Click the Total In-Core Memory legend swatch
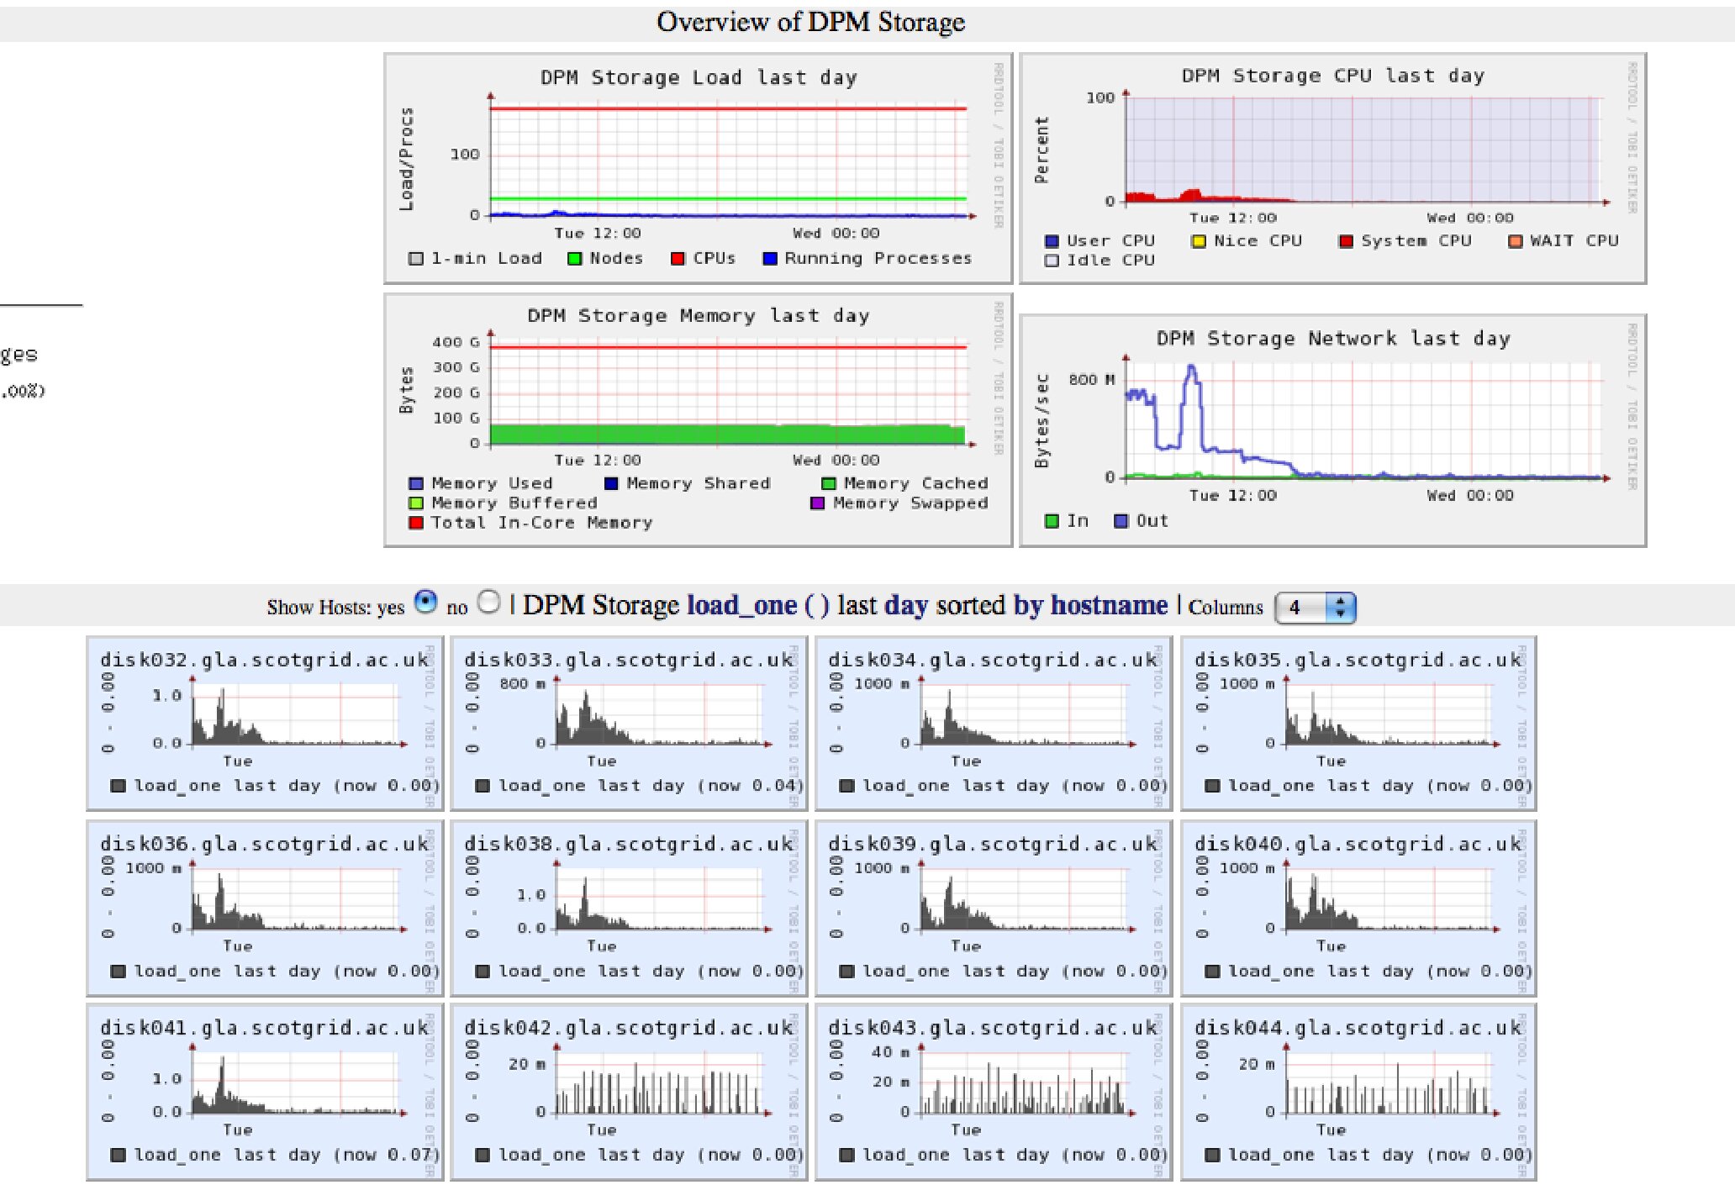This screenshot has width=1735, height=1185. point(415,523)
